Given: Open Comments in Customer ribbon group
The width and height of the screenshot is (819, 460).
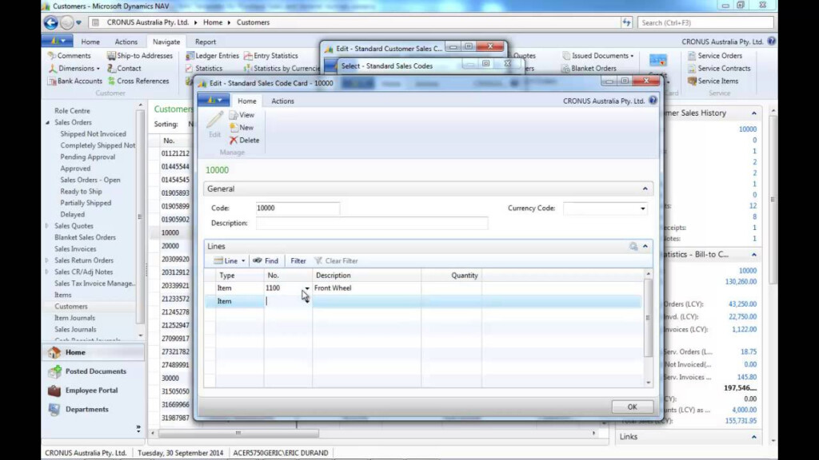Looking at the screenshot, I should (69, 55).
